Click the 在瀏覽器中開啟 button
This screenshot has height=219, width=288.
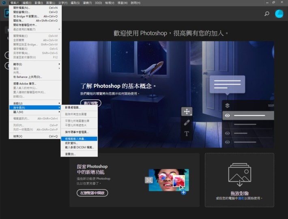[x=92, y=193]
